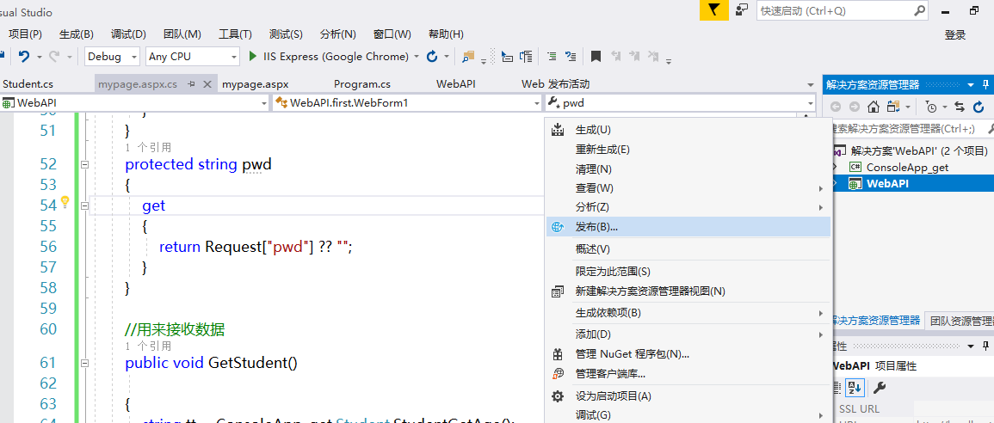Screen dimensions: 994x423
Task: Open the Any CPU platform dropdown
Action: [193, 57]
